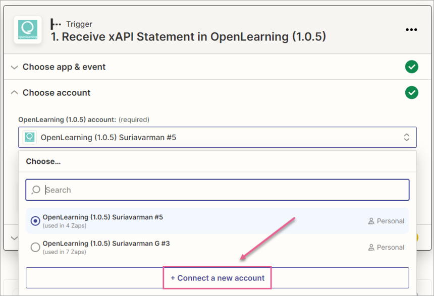
Task: Click the Receive xAPI Statement step title
Action: click(x=188, y=37)
